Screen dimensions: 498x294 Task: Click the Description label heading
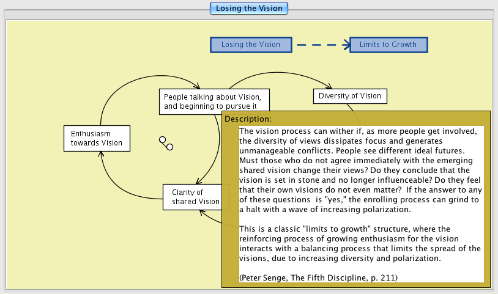(248, 119)
